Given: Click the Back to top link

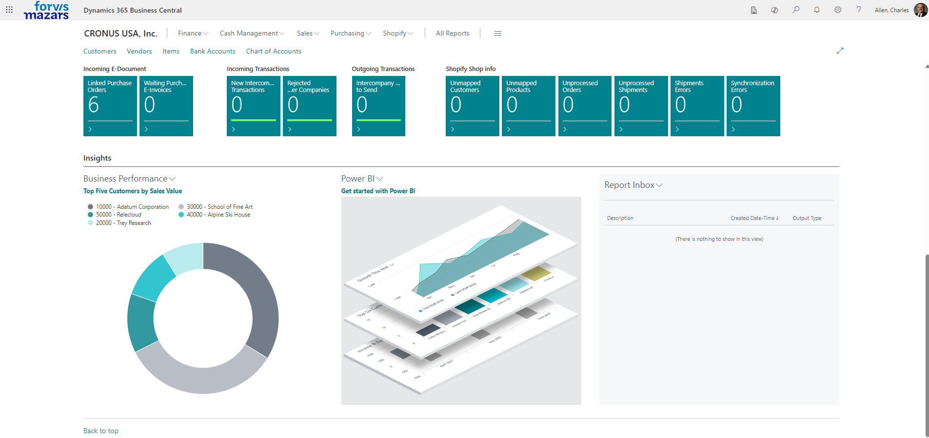Looking at the screenshot, I should pyautogui.click(x=101, y=431).
